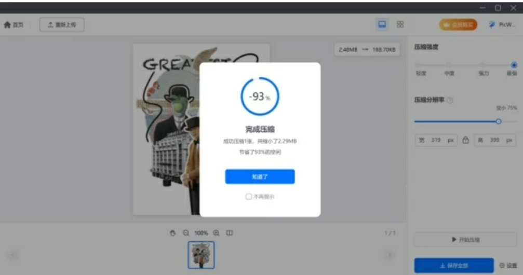Screen dimensions: 523x275
Task: Click the zoom in magnifier
Action: (x=216, y=233)
